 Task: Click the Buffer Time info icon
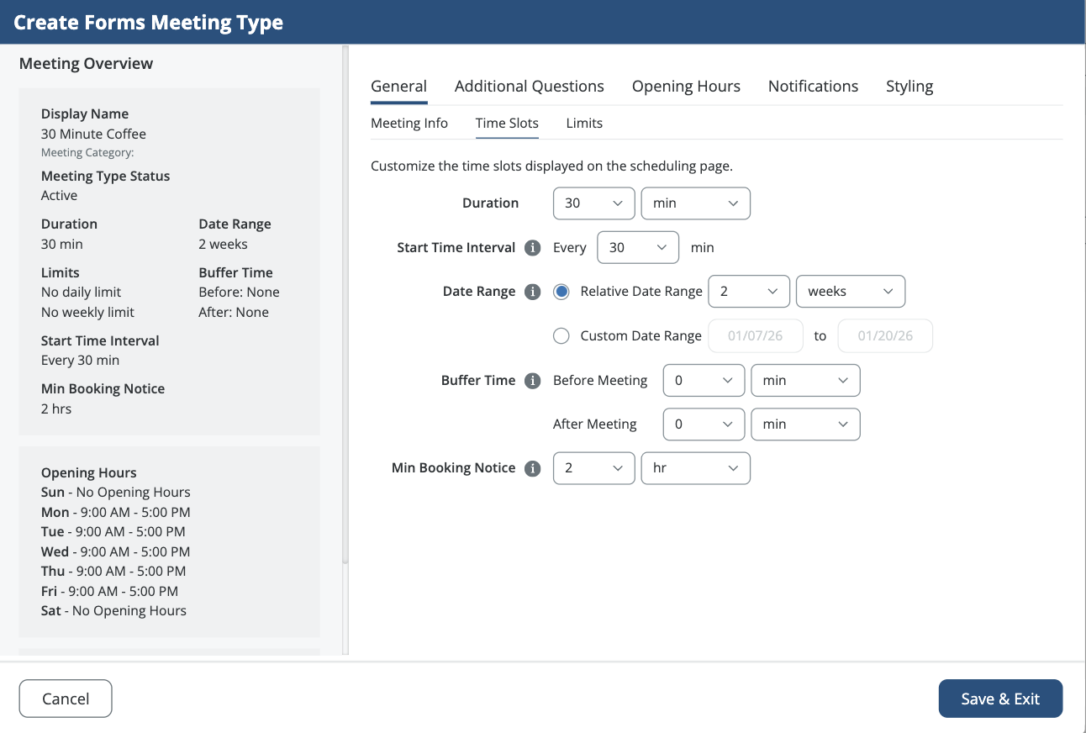pyautogui.click(x=532, y=381)
